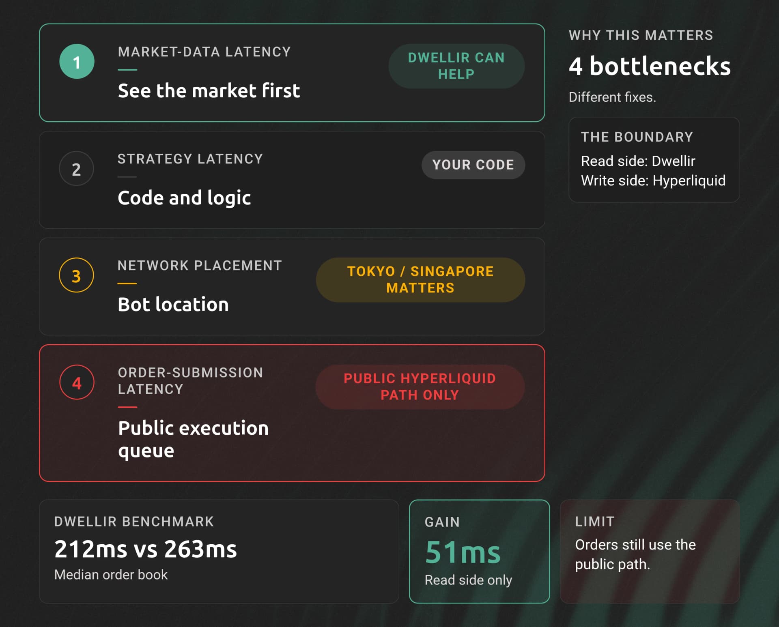
Task: Click the "212ms vs 263ms" benchmark value
Action: pos(146,549)
